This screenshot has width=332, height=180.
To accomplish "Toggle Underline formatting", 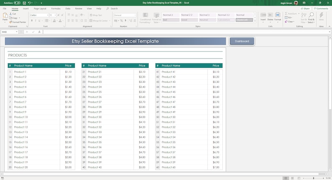I will pyautogui.click(x=39, y=21).
